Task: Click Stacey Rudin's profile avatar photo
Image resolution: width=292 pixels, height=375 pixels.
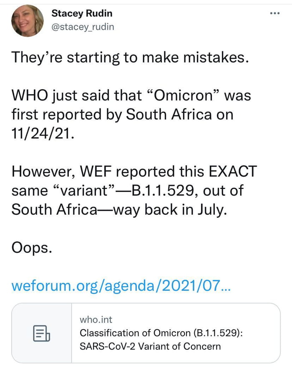Action: [x=28, y=21]
